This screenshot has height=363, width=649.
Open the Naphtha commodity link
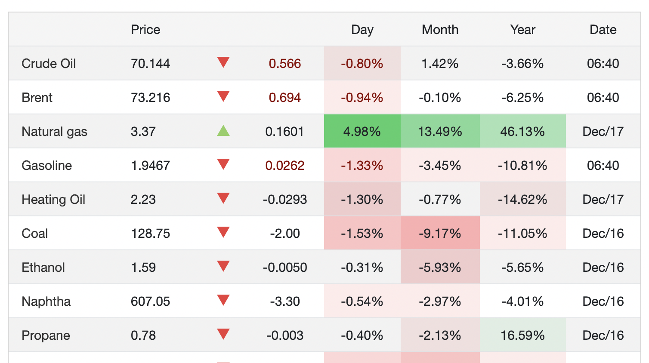pos(46,301)
